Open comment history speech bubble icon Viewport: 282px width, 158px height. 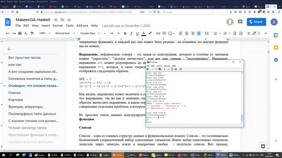pos(240,22)
